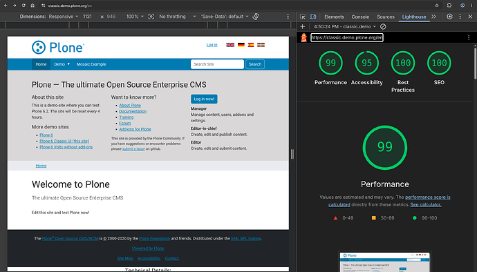Switch to the Elements tab

point(334,17)
